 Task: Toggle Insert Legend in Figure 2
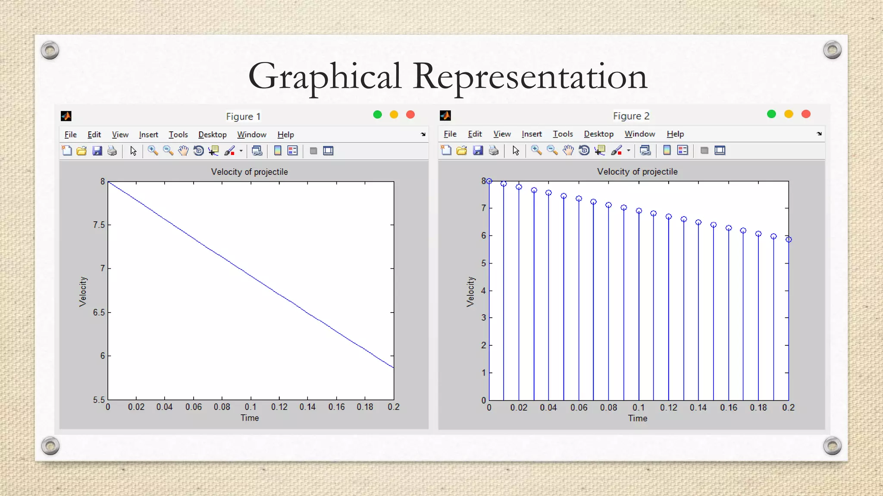[x=683, y=150]
